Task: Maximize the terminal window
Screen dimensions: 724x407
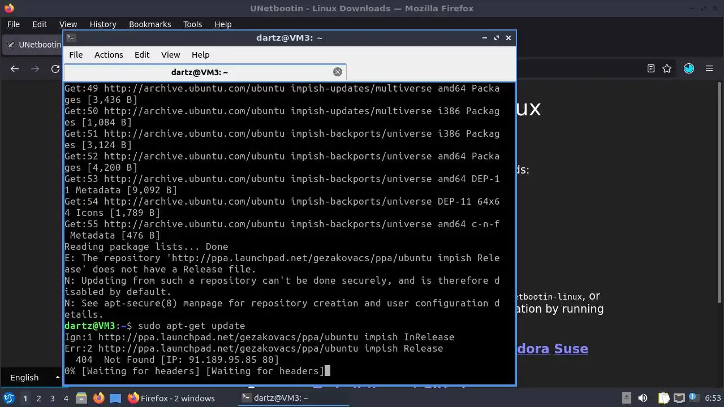Action: coord(497,38)
